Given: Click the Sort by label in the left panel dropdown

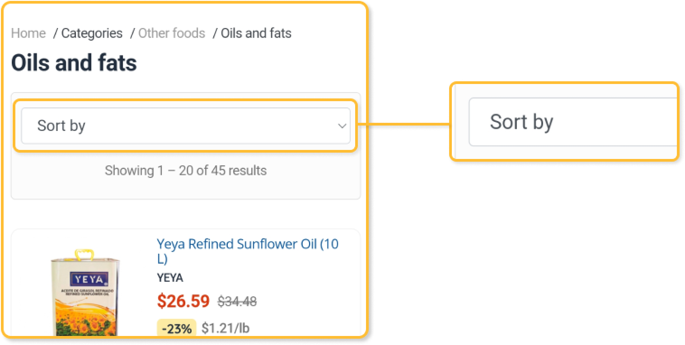Looking at the screenshot, I should coord(61,126).
